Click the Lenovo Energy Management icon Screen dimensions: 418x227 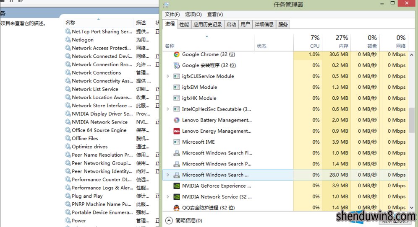click(177, 131)
